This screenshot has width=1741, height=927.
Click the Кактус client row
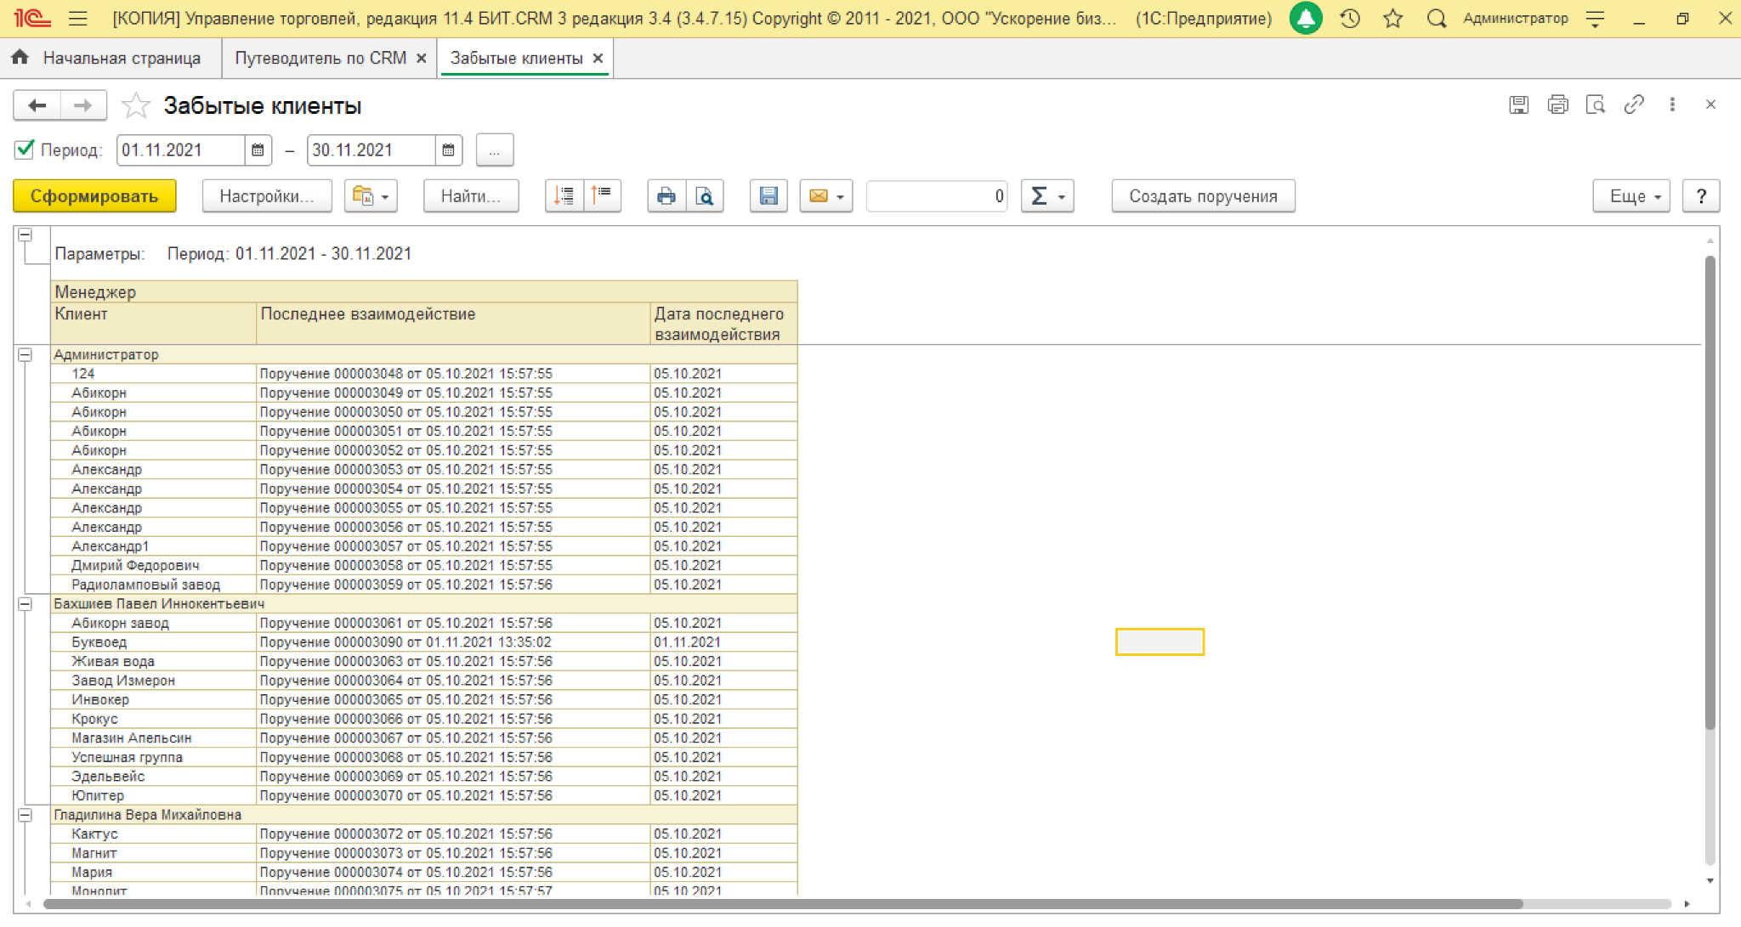click(154, 834)
